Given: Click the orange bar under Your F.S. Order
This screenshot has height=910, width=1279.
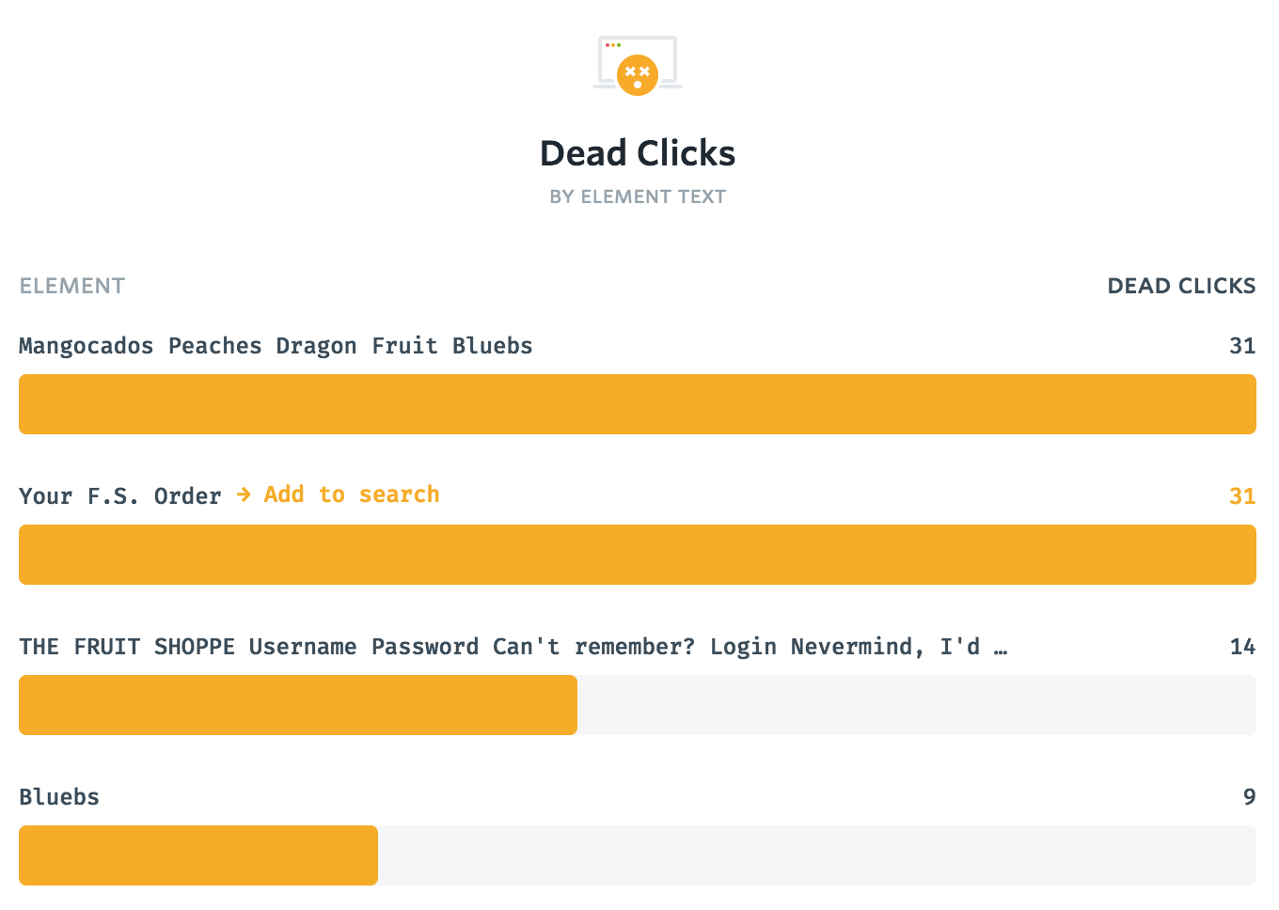Looking at the screenshot, I should tap(638, 555).
